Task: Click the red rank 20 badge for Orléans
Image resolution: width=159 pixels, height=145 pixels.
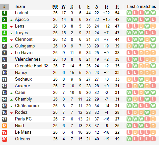Action: [x=5, y=139]
